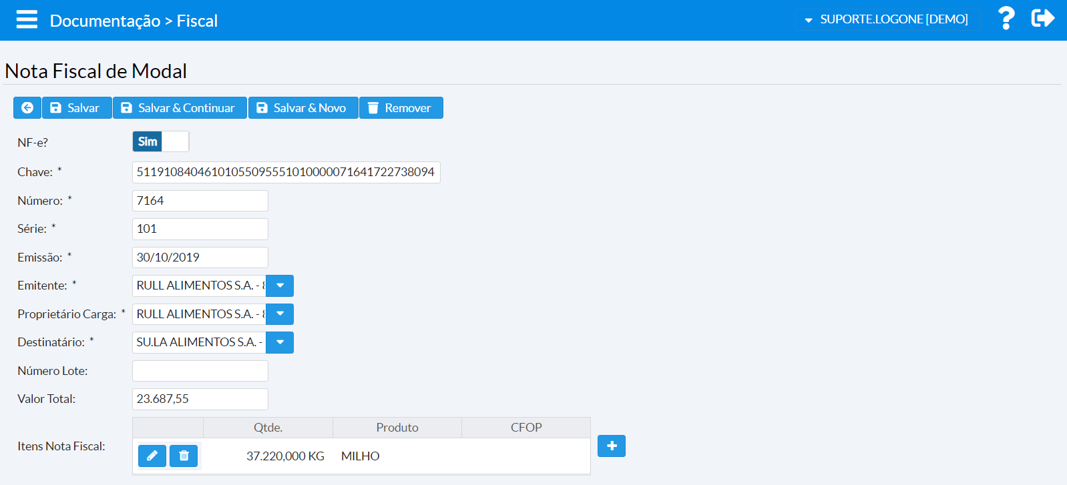Screen dimensions: 1067x485
Task: Expand the Proprietário Carga dropdown
Action: pyautogui.click(x=280, y=314)
